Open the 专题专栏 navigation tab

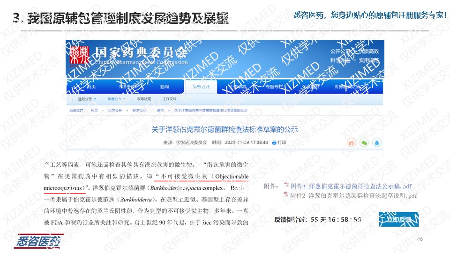[274, 87]
